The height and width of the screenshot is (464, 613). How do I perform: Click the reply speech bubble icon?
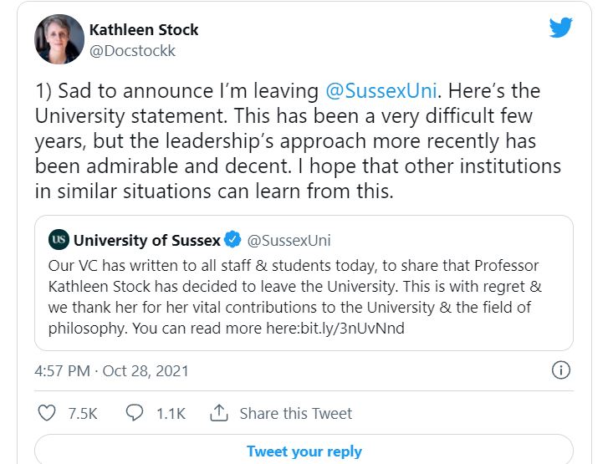point(134,413)
